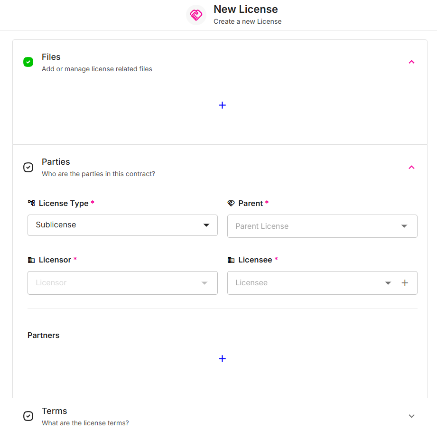Click the Partners heading
The image size is (437, 431).
(x=44, y=335)
